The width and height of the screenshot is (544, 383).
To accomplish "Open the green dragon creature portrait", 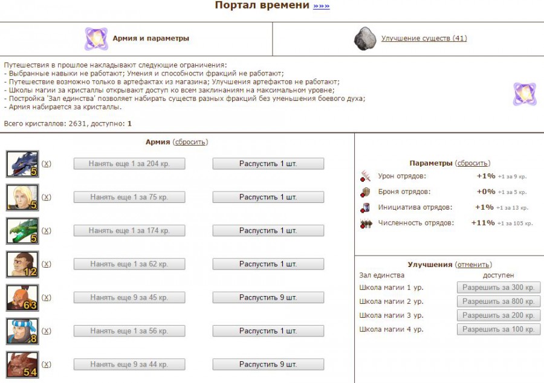I will pyautogui.click(x=22, y=231).
